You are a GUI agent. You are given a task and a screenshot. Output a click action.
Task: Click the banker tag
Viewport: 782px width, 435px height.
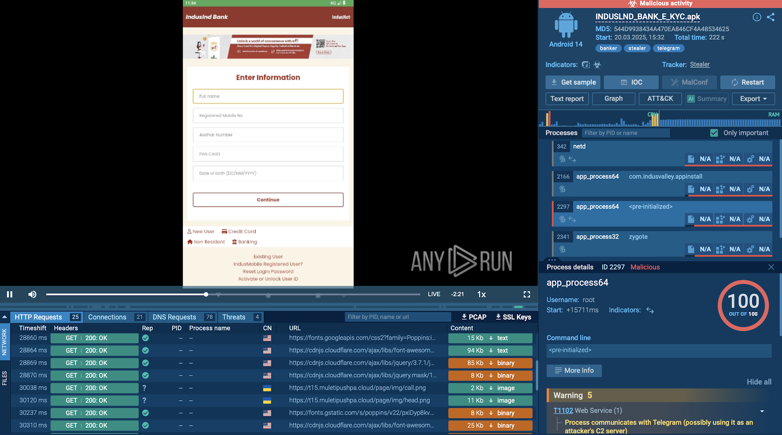point(608,48)
